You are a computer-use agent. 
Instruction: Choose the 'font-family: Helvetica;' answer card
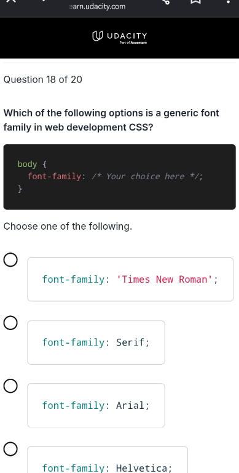pos(108,459)
